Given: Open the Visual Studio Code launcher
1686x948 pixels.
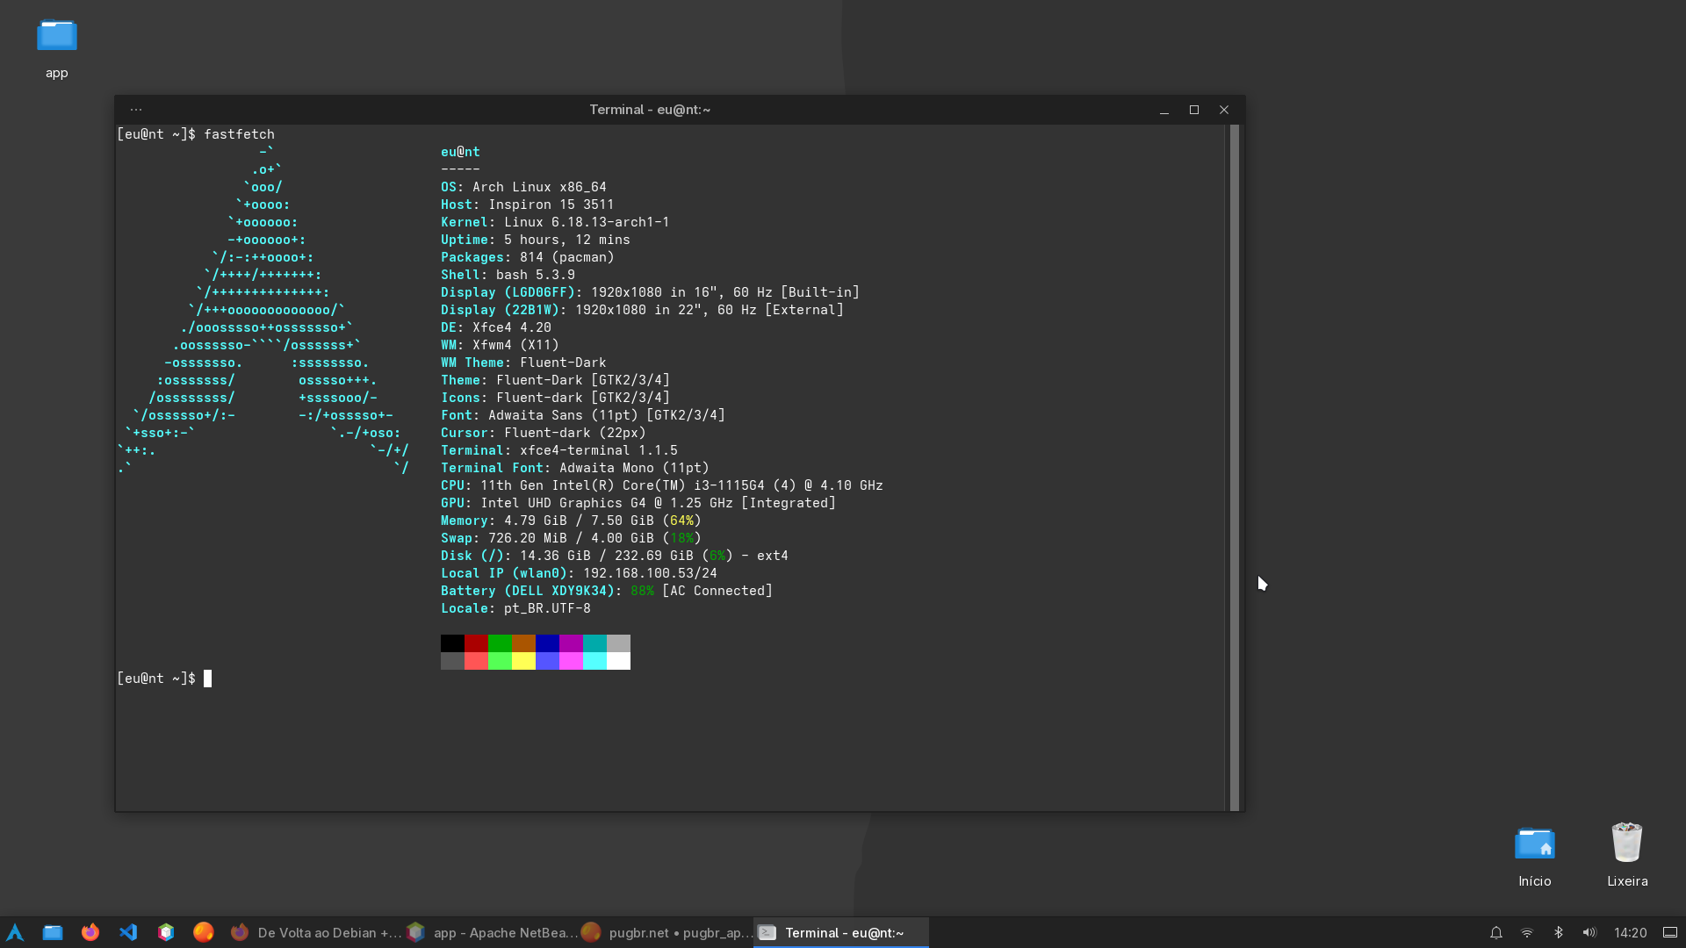Looking at the screenshot, I should tap(128, 932).
